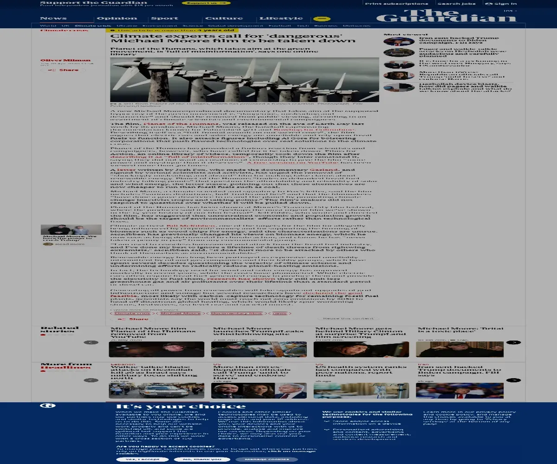Click the yellow Support us button
Viewport: 557px width, 464px height.
(x=206, y=3)
